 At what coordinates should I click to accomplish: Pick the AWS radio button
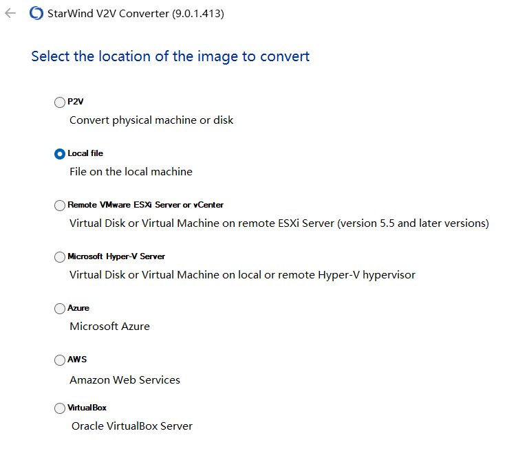tap(60, 360)
